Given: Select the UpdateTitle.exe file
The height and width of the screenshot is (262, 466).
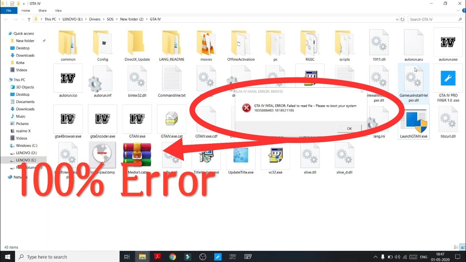Looking at the screenshot, I should (241, 158).
